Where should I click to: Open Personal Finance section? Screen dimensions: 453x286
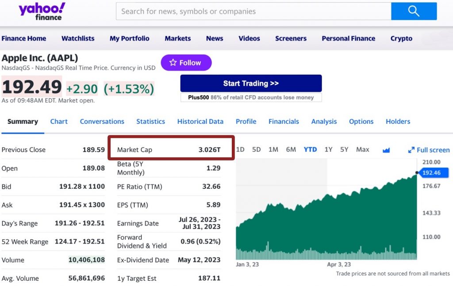pos(349,38)
